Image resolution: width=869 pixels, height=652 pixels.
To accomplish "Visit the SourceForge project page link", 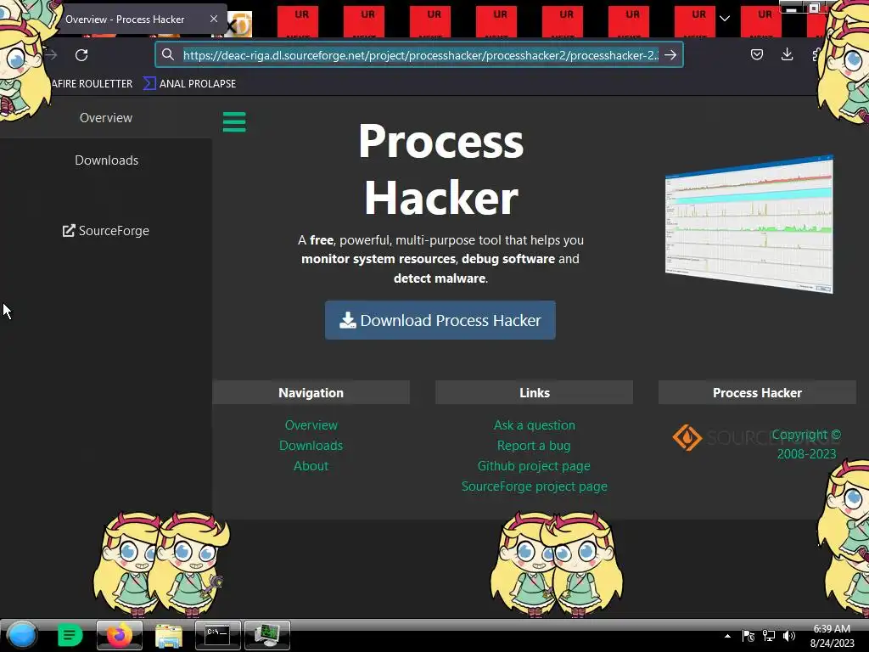I will click(535, 486).
